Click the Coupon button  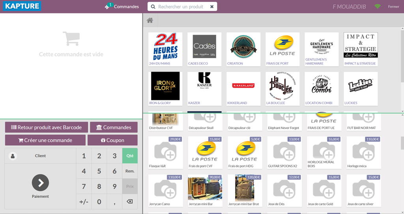(112, 140)
